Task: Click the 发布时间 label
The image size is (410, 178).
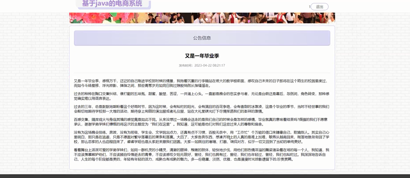Action: pyautogui.click(x=186, y=66)
